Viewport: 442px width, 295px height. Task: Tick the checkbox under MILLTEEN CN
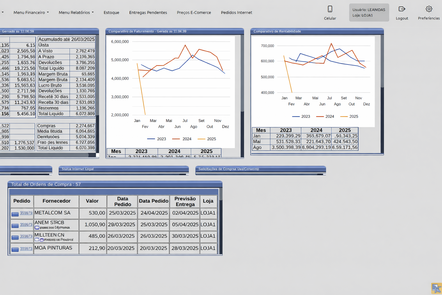point(37,240)
